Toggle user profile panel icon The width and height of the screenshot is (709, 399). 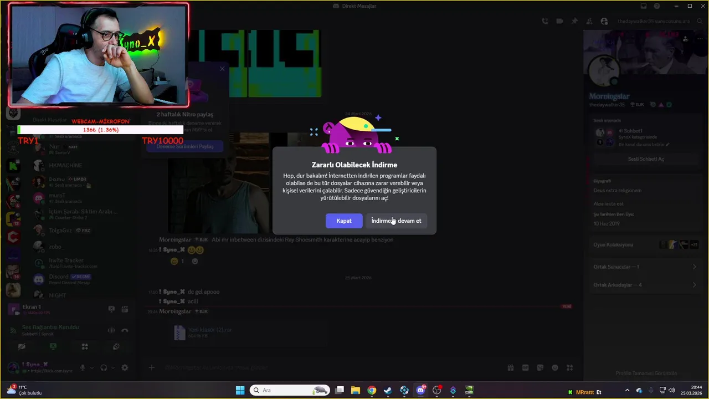coord(604,21)
